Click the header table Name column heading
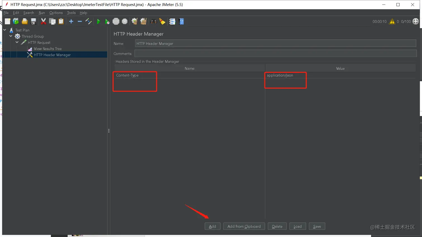 [190, 69]
